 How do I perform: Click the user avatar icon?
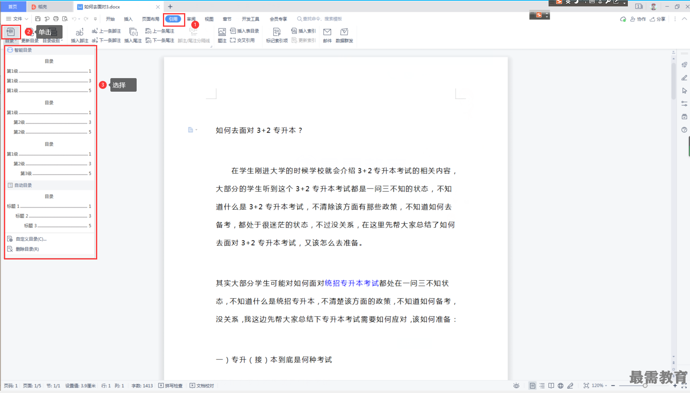click(x=653, y=6)
